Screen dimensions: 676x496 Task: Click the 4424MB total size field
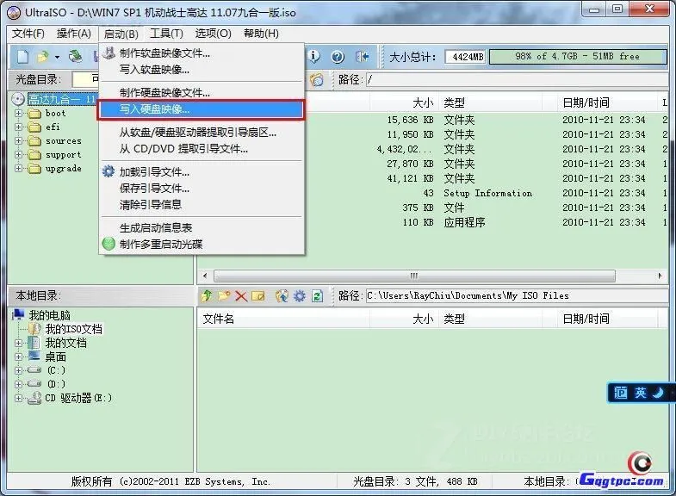[x=466, y=57]
